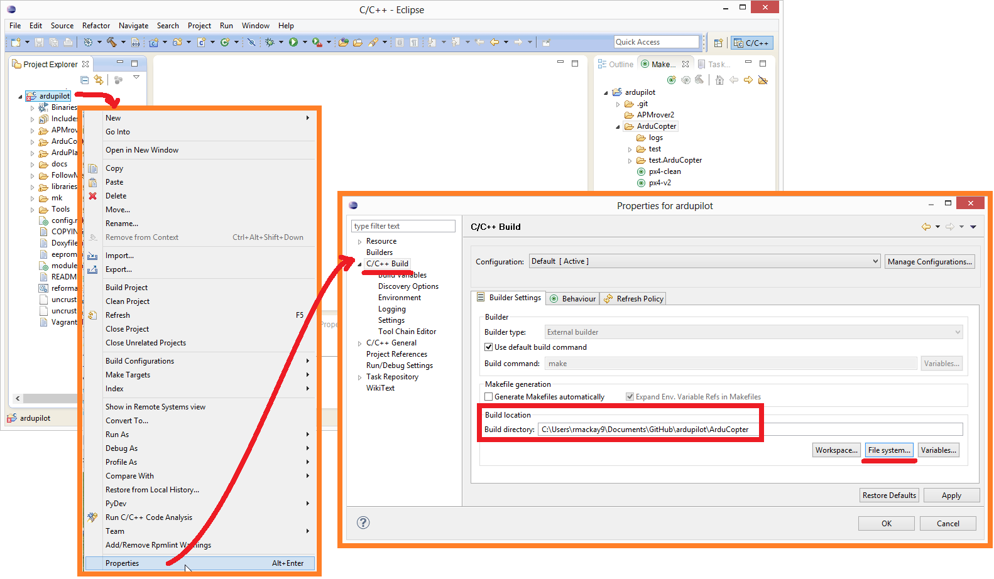The height and width of the screenshot is (579, 994).
Task: Uncheck Use default build command
Action: coord(488,347)
